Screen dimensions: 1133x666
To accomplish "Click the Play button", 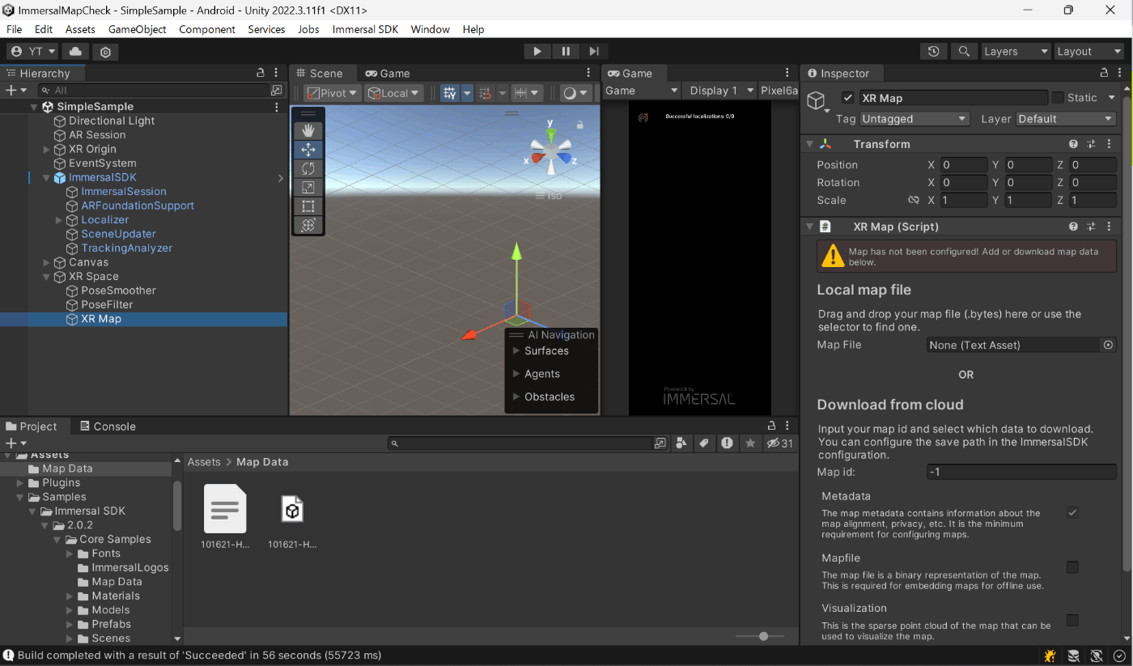I will coord(537,51).
